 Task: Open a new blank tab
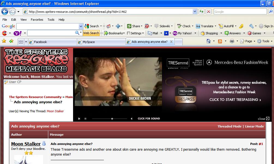pyautogui.click(x=179, y=42)
